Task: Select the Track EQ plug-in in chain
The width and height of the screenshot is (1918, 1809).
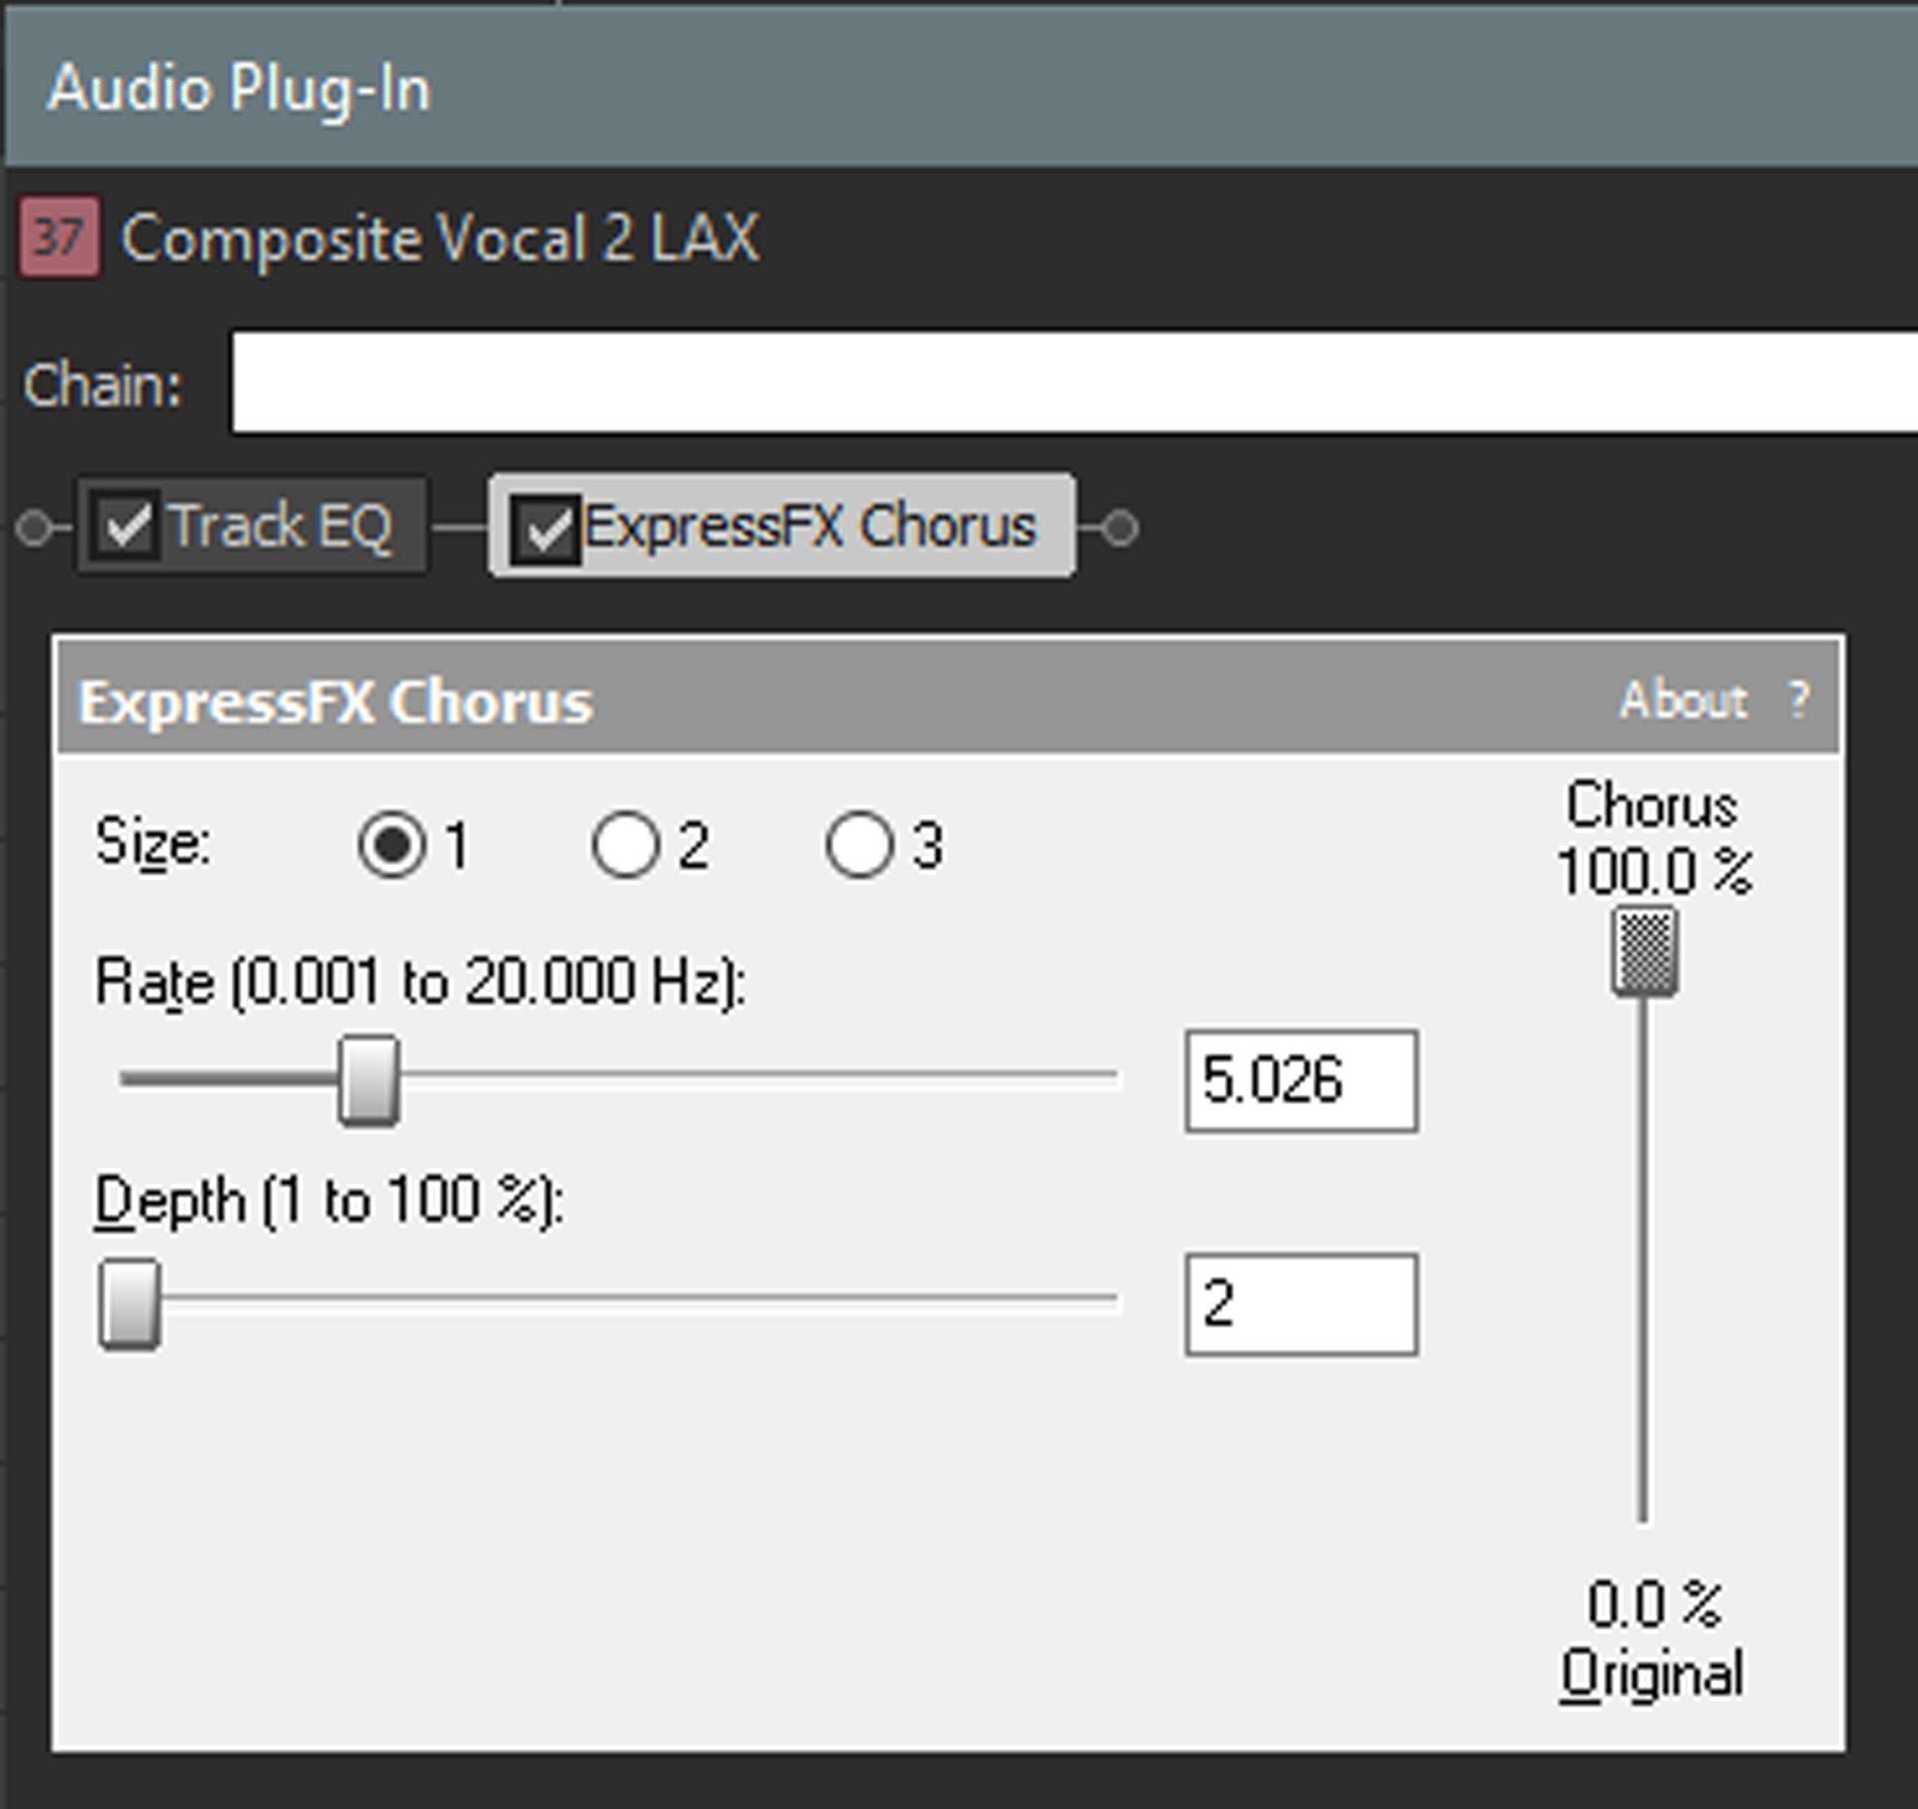Action: [x=252, y=525]
